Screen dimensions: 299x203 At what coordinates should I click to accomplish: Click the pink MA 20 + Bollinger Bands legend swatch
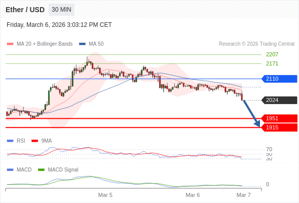point(10,44)
